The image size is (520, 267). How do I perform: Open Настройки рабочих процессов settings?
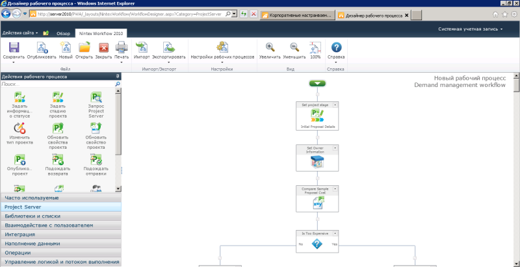pyautogui.click(x=222, y=47)
